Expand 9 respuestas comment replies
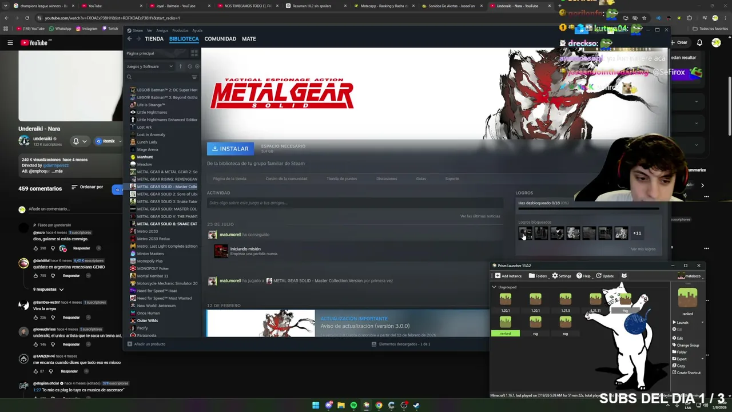 tap(49, 289)
